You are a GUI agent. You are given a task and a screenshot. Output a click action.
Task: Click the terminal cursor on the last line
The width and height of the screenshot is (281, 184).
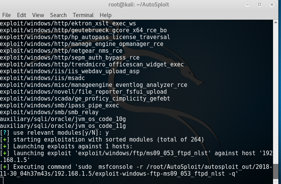coord(2,181)
